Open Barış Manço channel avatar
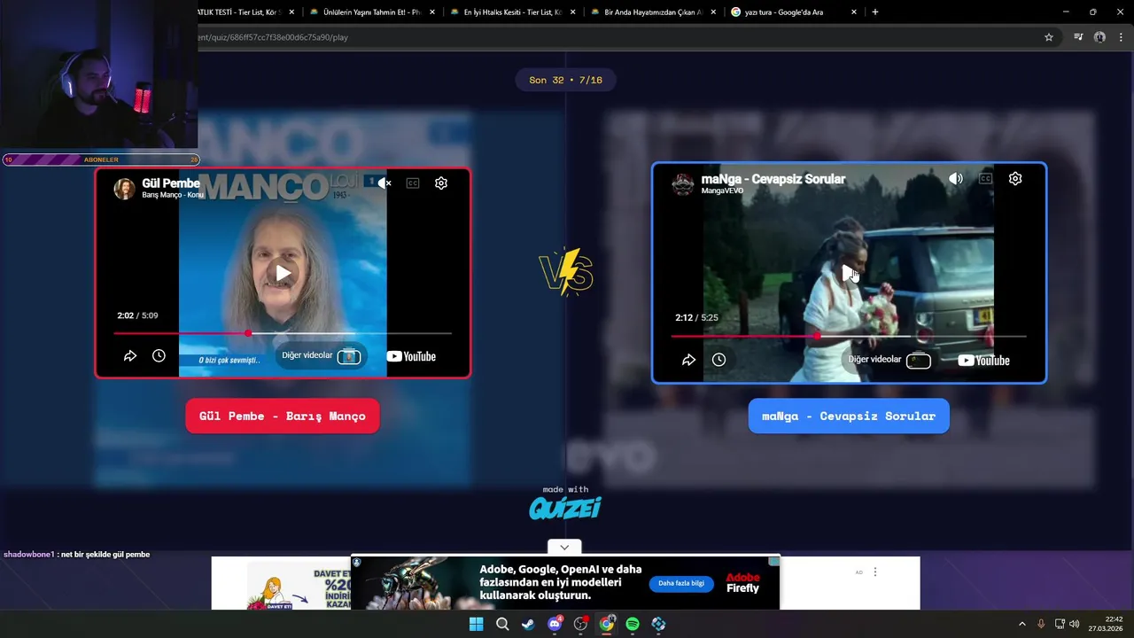Screen dimensions: 1134x638 pyautogui.click(x=125, y=188)
